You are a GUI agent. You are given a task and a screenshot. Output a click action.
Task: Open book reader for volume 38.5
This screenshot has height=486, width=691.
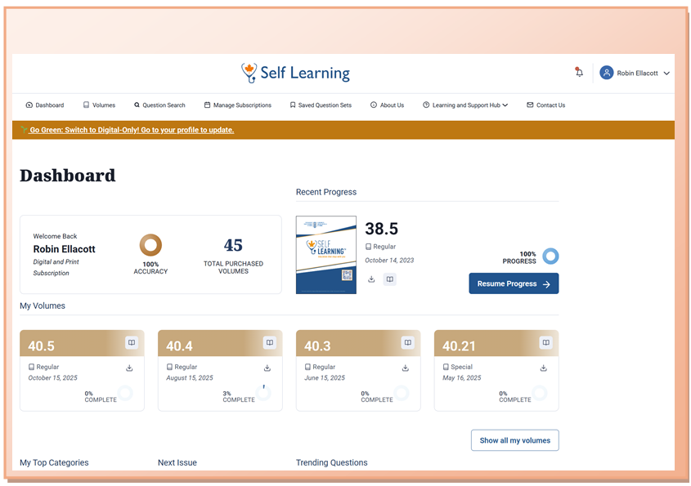tap(390, 279)
